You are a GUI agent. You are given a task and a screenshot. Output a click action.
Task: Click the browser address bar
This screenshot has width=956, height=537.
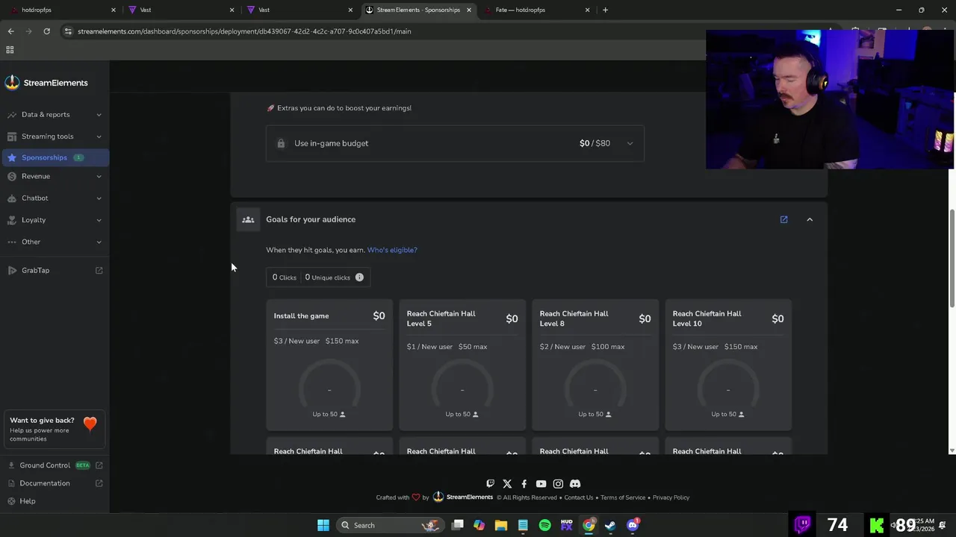[381, 31]
